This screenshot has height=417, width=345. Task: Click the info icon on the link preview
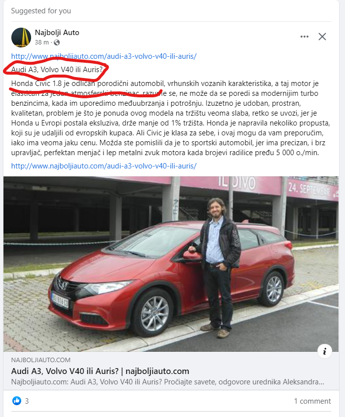point(325,351)
